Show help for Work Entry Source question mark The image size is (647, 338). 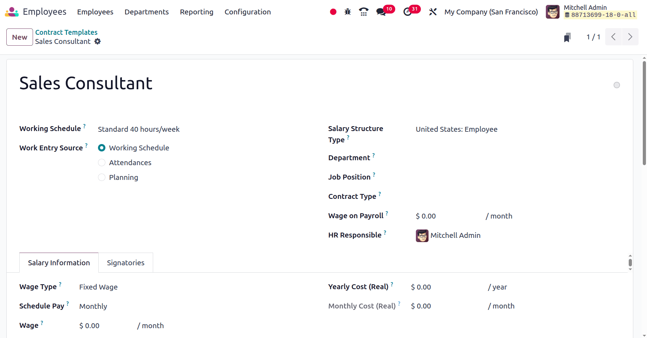coord(86,145)
